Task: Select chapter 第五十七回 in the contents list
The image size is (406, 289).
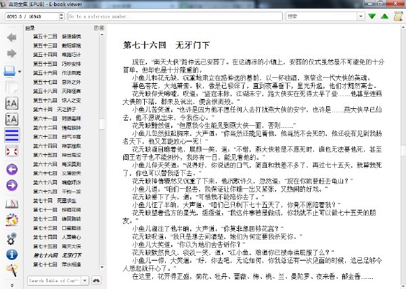Action: (x=57, y=82)
